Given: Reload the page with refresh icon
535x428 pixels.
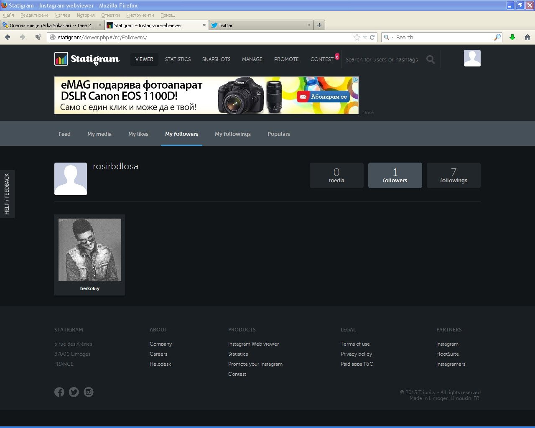Looking at the screenshot, I should coord(372,37).
